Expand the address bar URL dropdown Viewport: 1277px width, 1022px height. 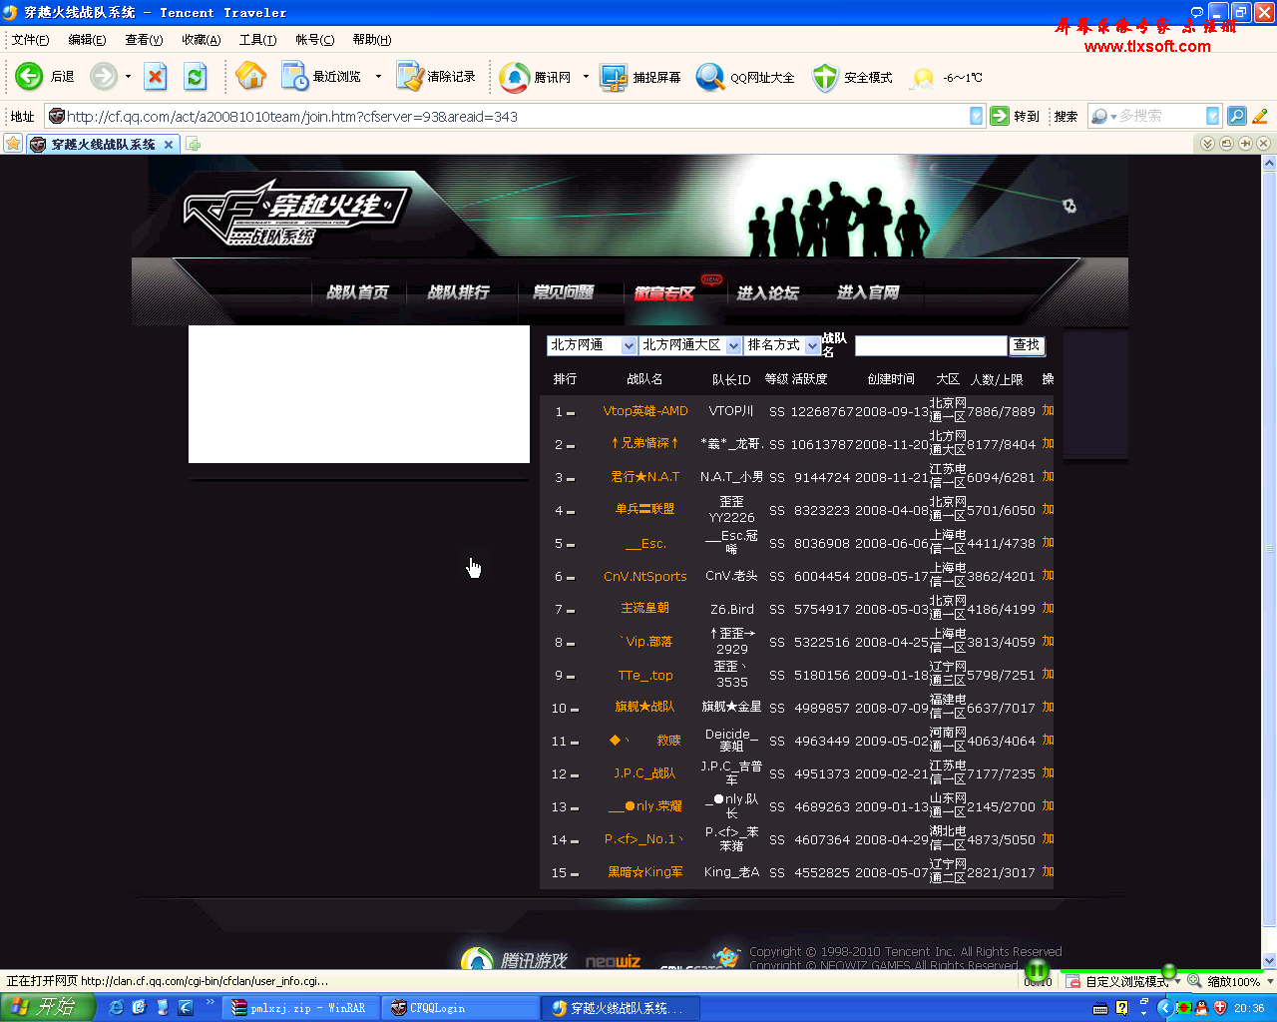(977, 117)
